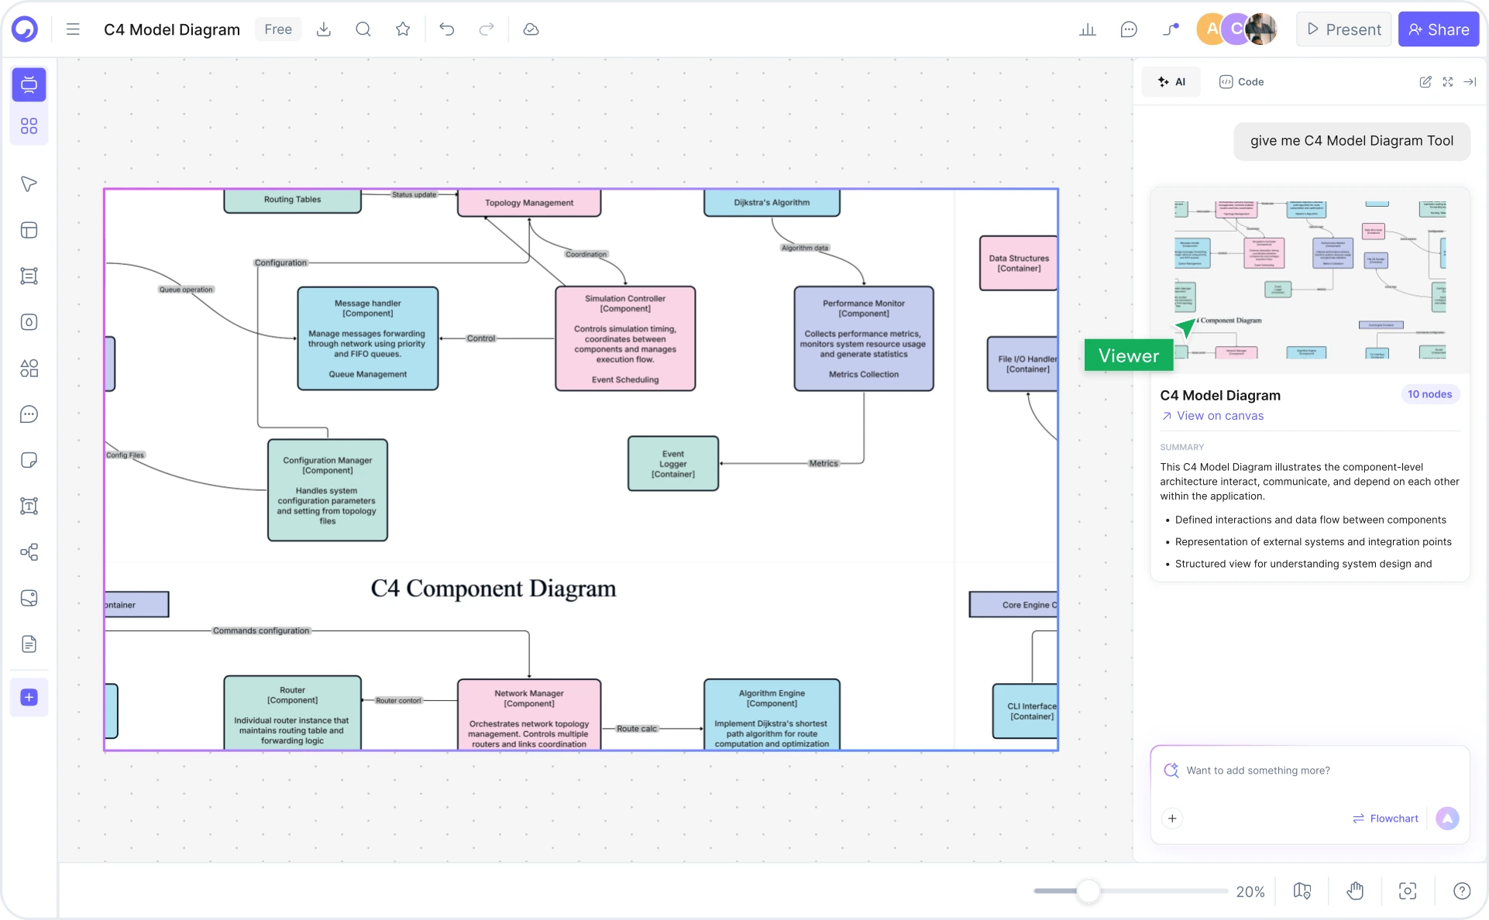Select the comment tool in sidebar
The image size is (1489, 920).
pyautogui.click(x=29, y=414)
